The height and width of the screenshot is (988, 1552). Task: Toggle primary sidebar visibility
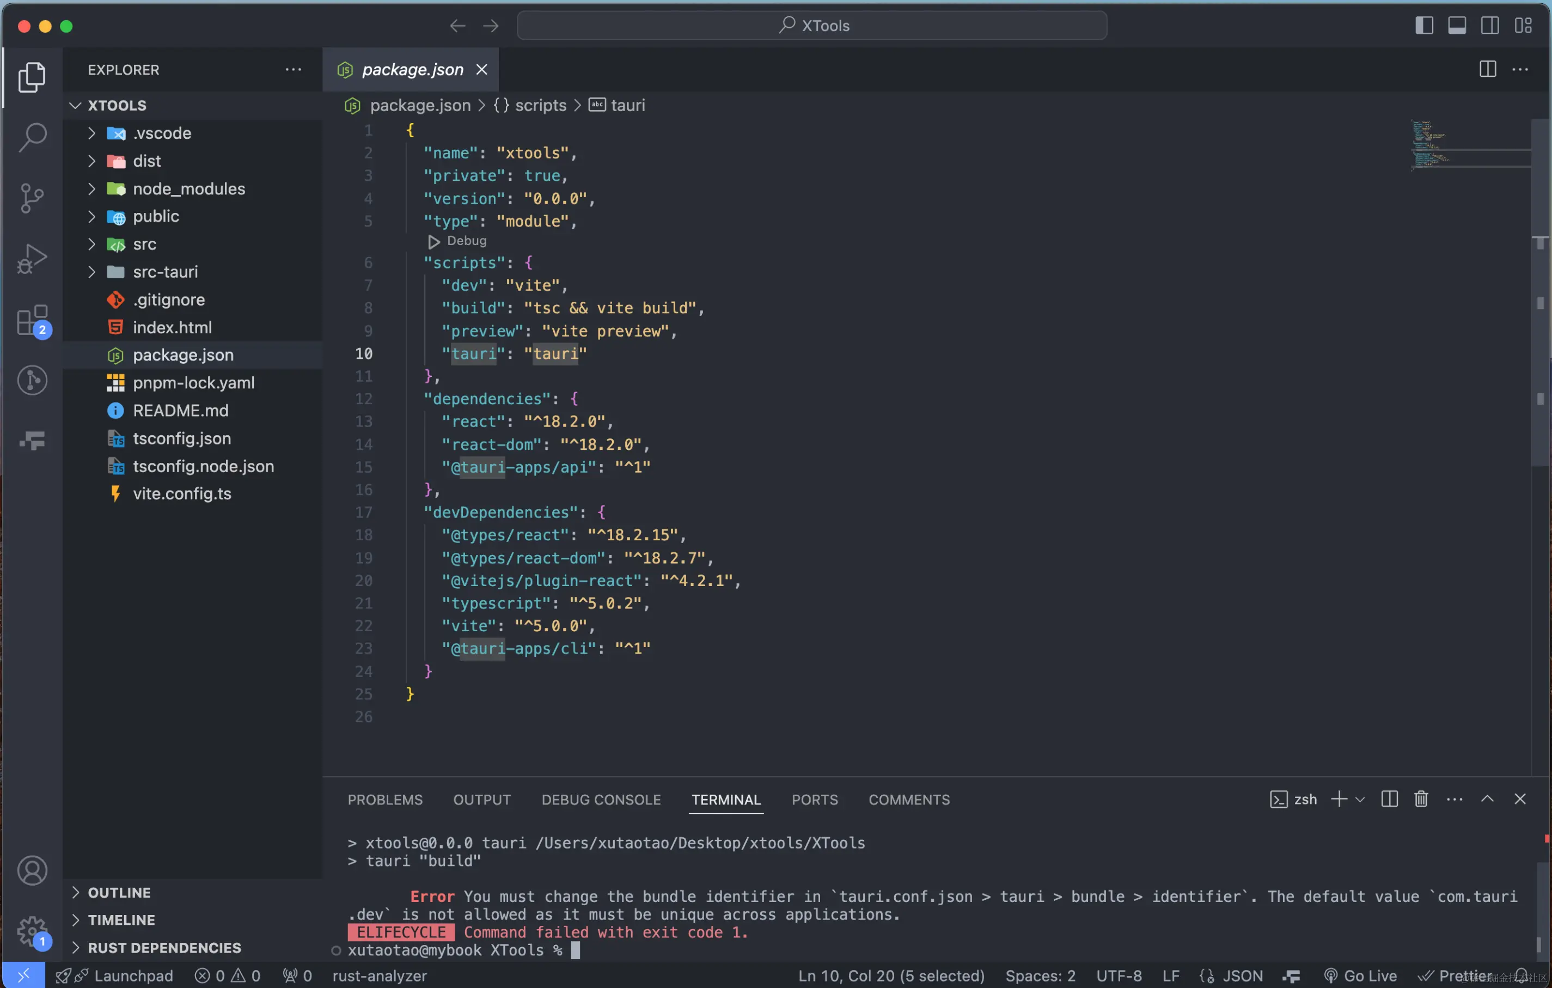click(1423, 26)
